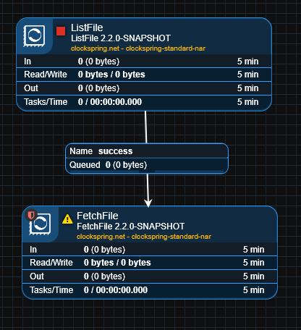301x330 pixels.
Task: Click FetchFile's Out statistics row
Action: point(150,276)
